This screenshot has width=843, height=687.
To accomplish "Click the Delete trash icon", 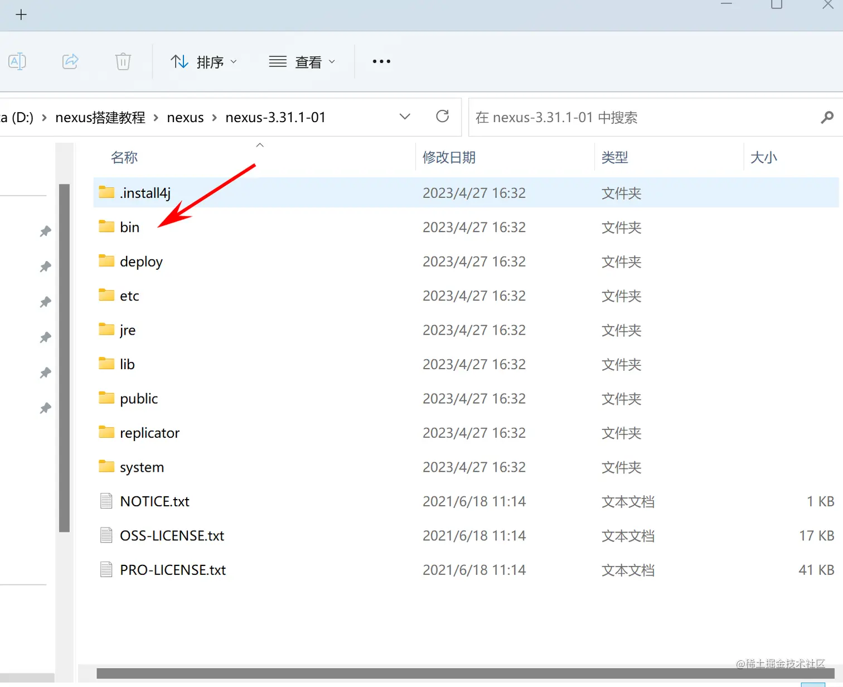I will 123,61.
